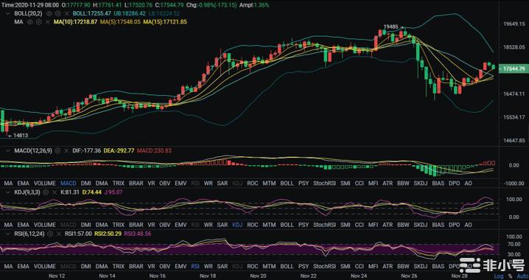The height and width of the screenshot is (280, 529).
Task: Open RSI(6,12,24) settings gear
Action: [50, 234]
